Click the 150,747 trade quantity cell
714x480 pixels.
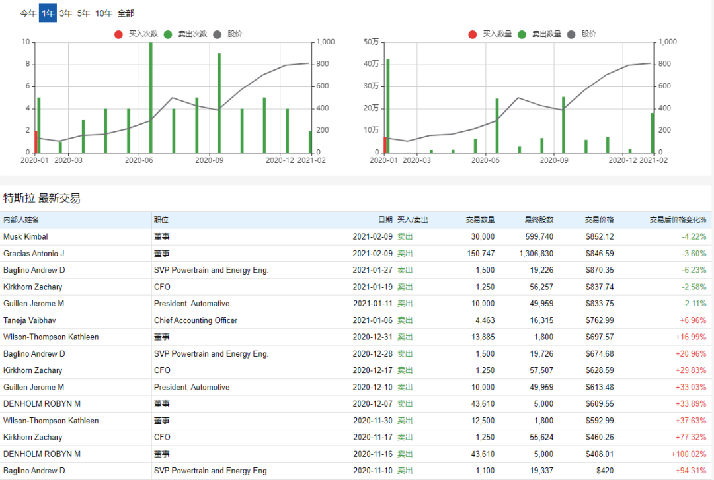pos(481,254)
